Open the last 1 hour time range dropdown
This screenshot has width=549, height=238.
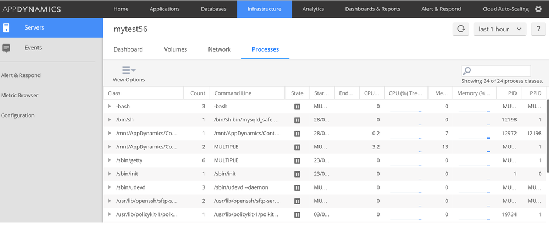(x=499, y=29)
